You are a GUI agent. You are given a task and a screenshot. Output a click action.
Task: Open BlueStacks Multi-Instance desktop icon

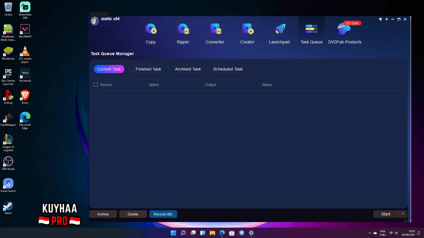[8, 33]
